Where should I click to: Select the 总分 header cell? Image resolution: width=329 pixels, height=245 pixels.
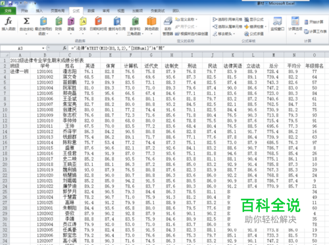pos(274,66)
